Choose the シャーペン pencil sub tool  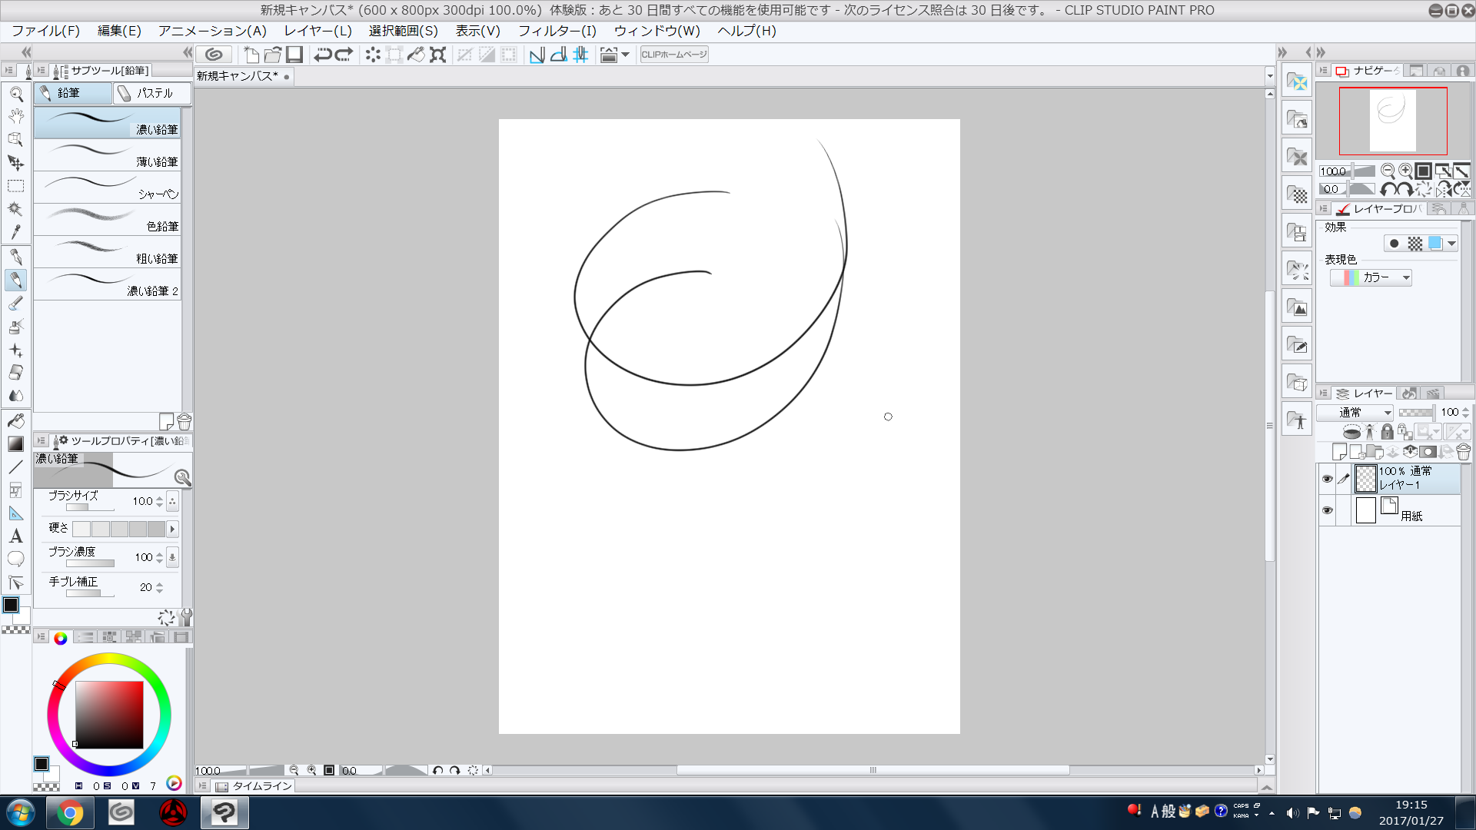point(108,188)
